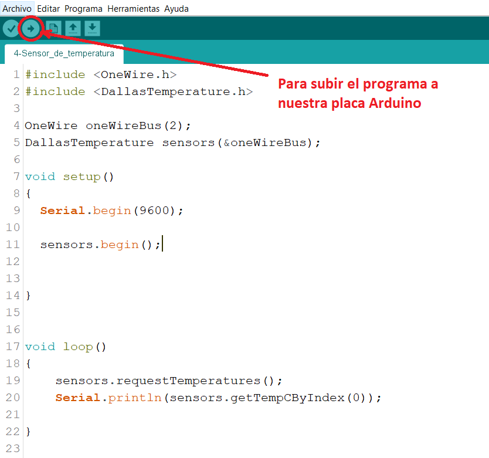Save the sketch with the down-arrow icon
This screenshot has height=458, width=489.
[92, 28]
